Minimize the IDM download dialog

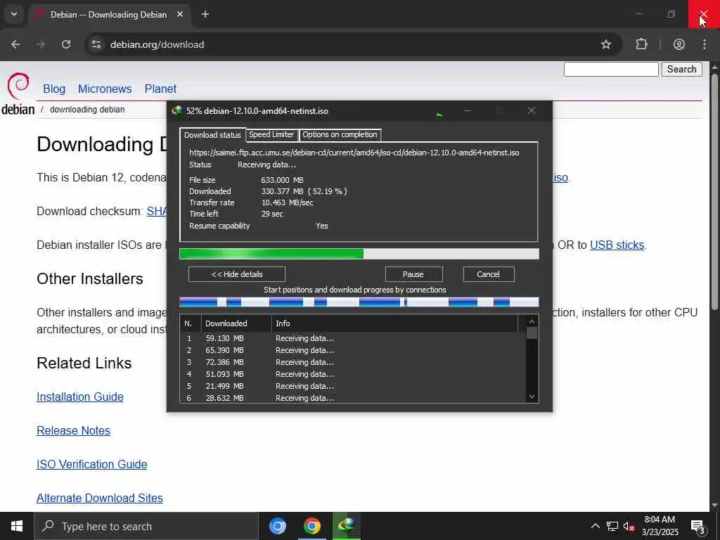click(468, 110)
